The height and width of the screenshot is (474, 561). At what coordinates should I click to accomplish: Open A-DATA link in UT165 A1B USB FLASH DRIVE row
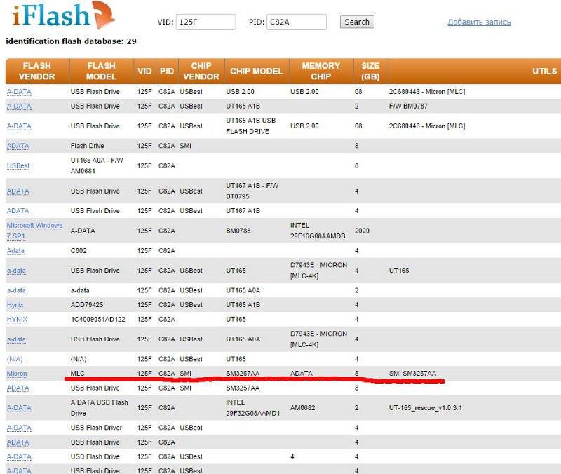click(x=19, y=126)
